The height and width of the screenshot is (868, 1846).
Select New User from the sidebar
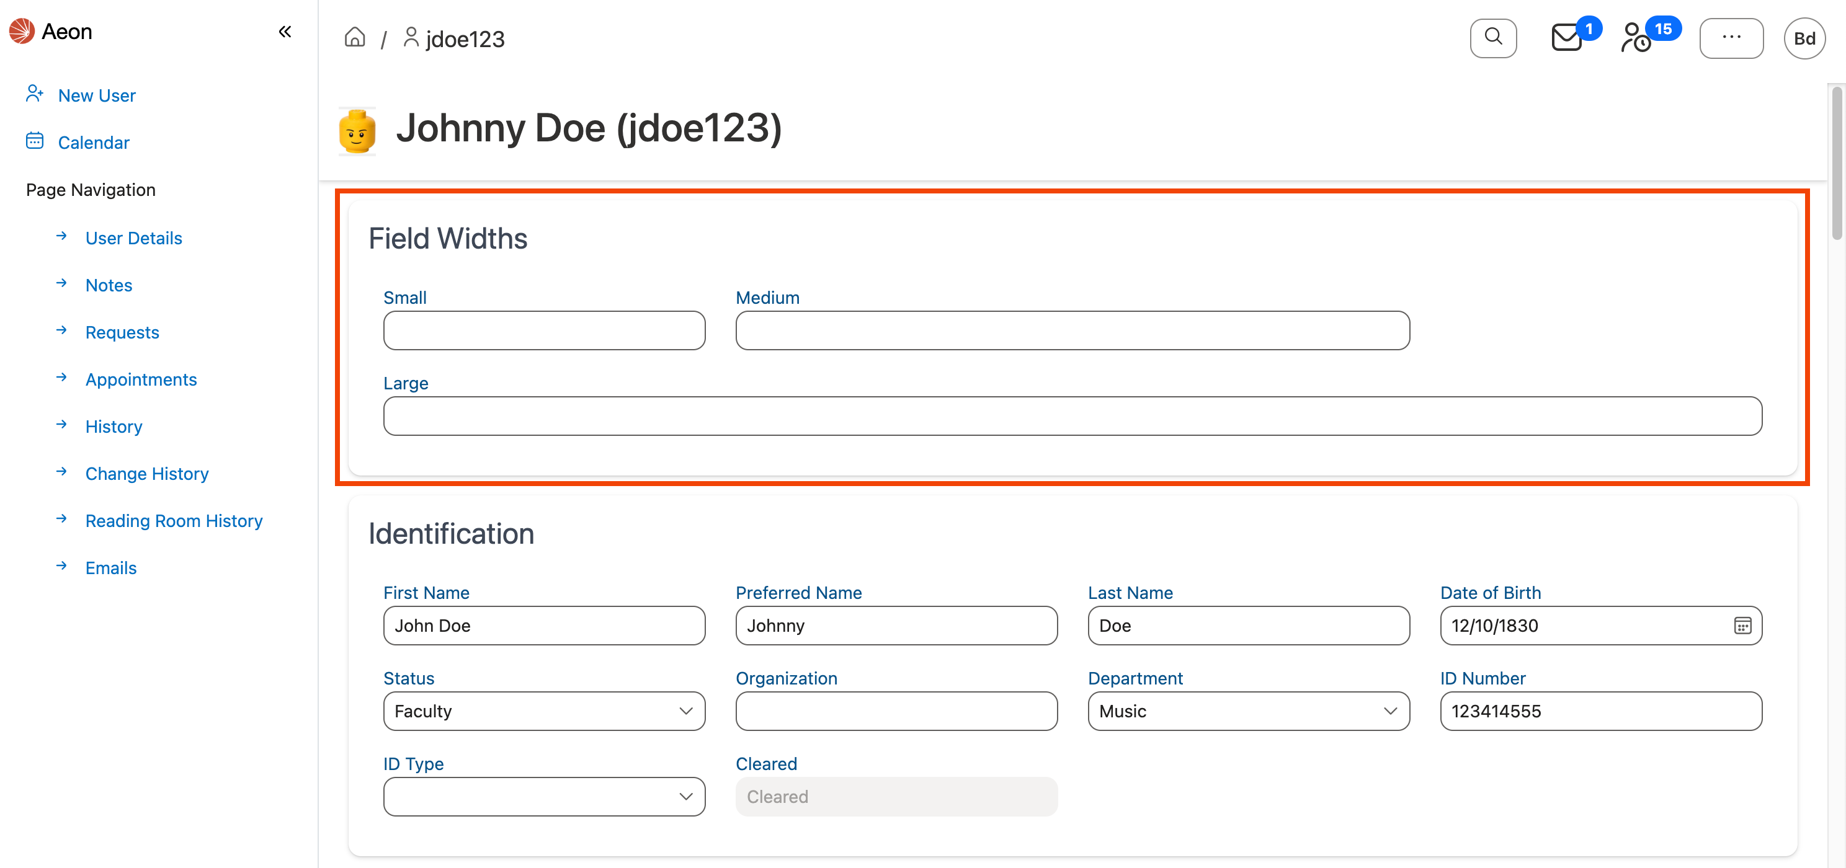97,95
